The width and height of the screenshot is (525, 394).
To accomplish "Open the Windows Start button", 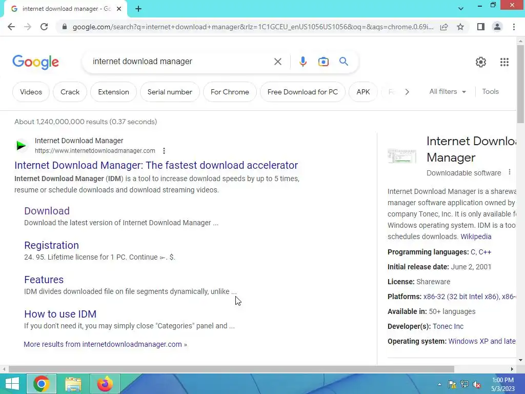I will 12,384.
